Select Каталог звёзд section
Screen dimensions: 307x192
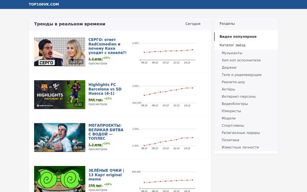tap(232, 45)
